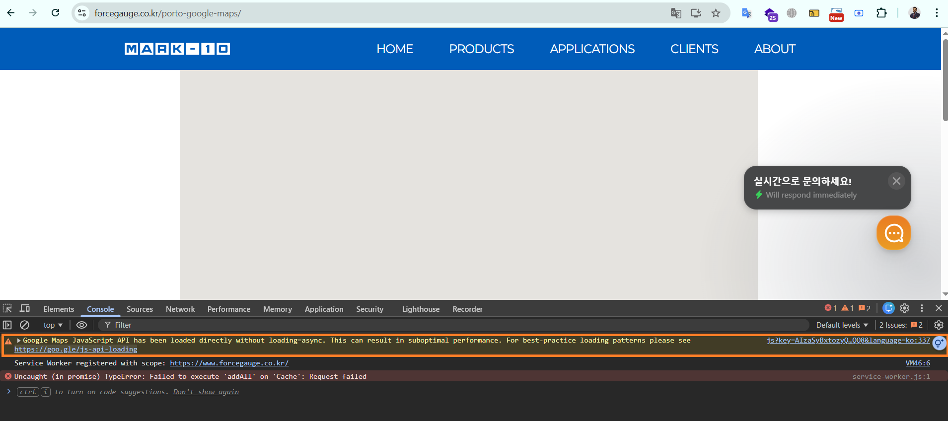948x421 pixels.
Task: Select the Console tab
Action: 100,309
